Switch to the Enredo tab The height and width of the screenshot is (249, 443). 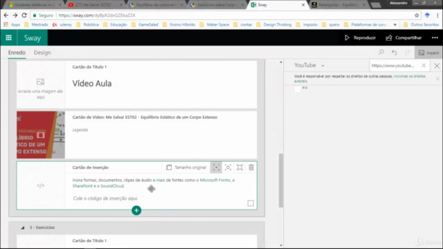coord(17,53)
